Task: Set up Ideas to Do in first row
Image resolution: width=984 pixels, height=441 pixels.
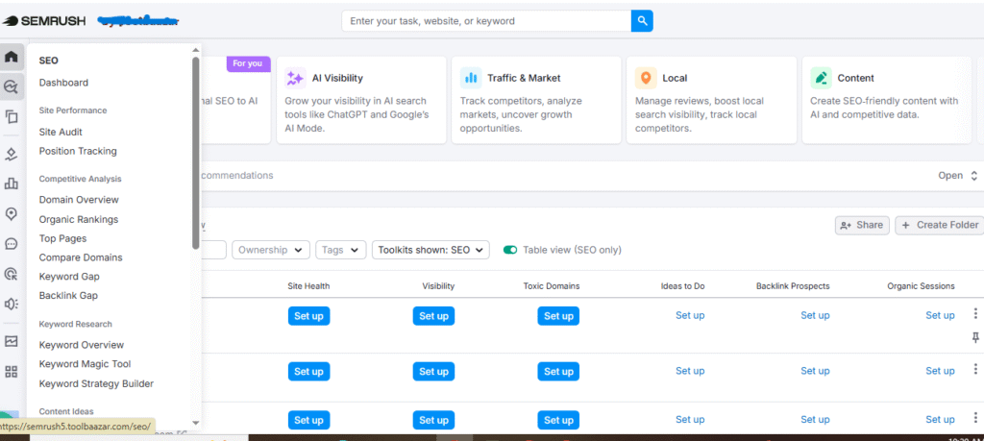Action: click(x=690, y=315)
